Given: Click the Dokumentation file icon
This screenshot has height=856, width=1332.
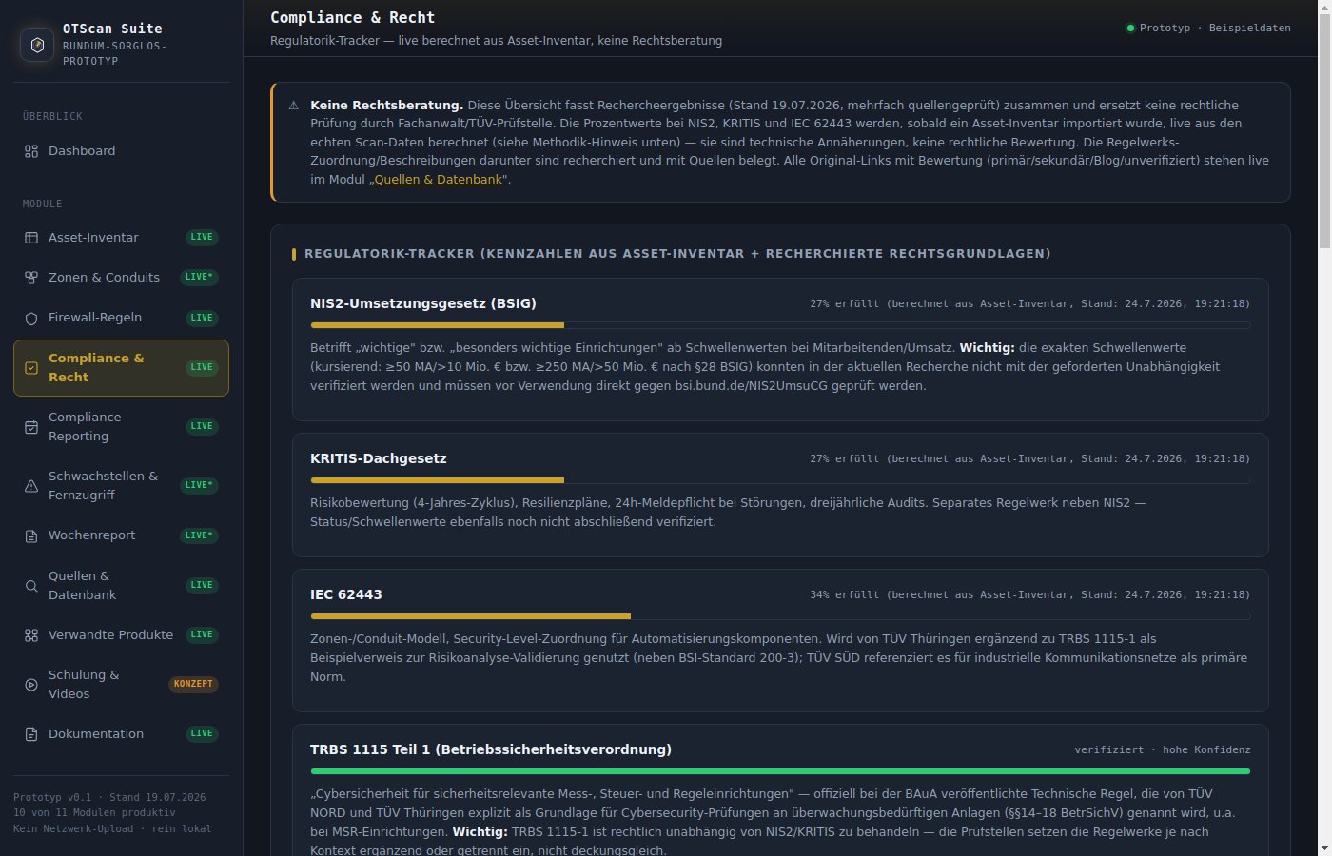Looking at the screenshot, I should [x=31, y=734].
